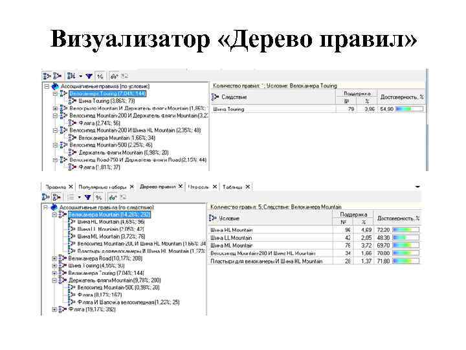
Task: Collapse root 'Ассоциативные правила (по условию)'
Action: click(x=47, y=86)
